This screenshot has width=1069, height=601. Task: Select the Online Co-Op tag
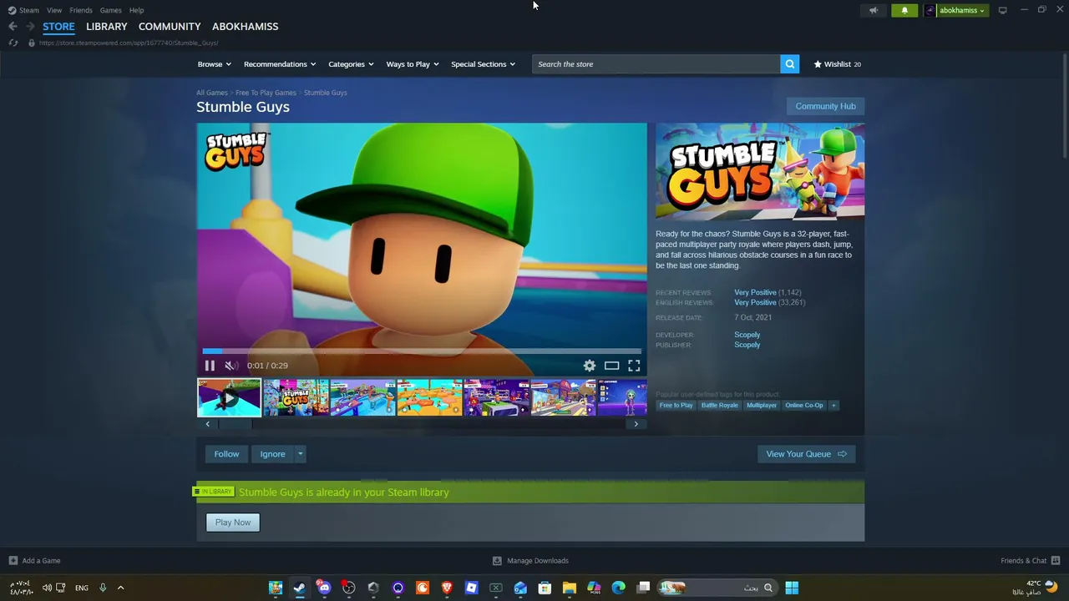click(804, 406)
